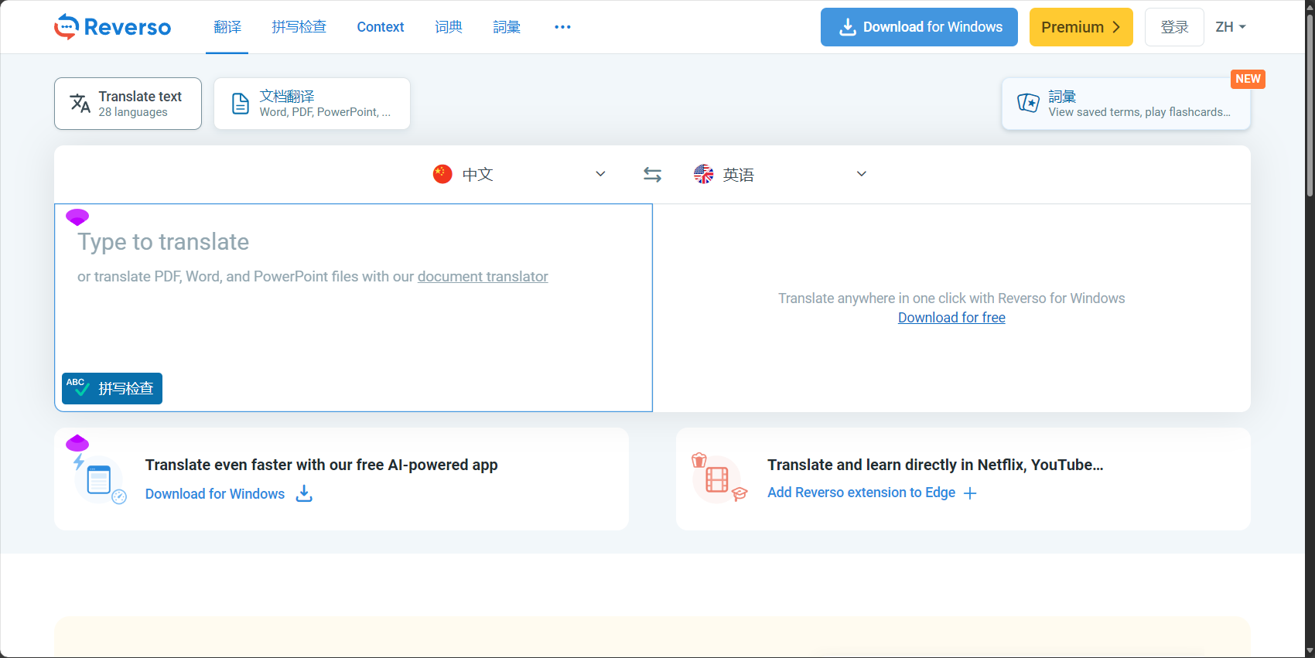Click the flashcards icon in 詞彙 card
1315x658 pixels.
1028,103
